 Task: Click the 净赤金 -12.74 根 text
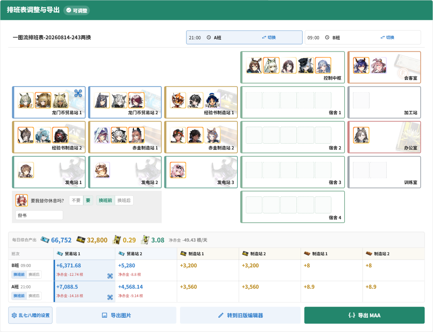coord(70,274)
